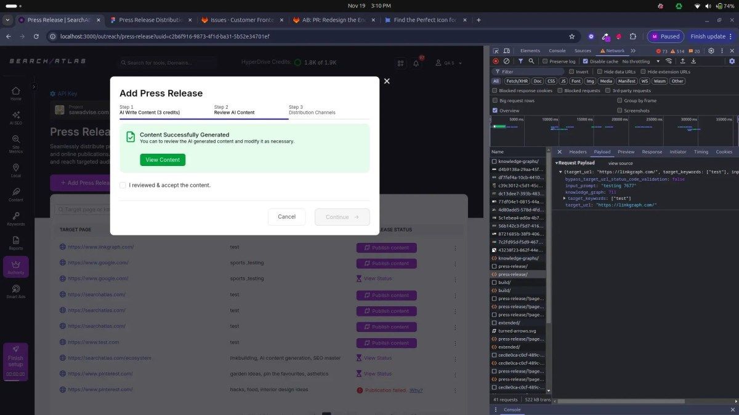
Task: Uncheck the Disable cache checkbox
Action: coord(585,61)
